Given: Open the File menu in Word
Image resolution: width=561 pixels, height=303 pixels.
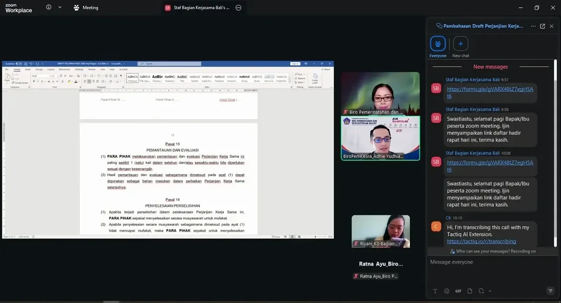Looking at the screenshot, I should 6,69.
